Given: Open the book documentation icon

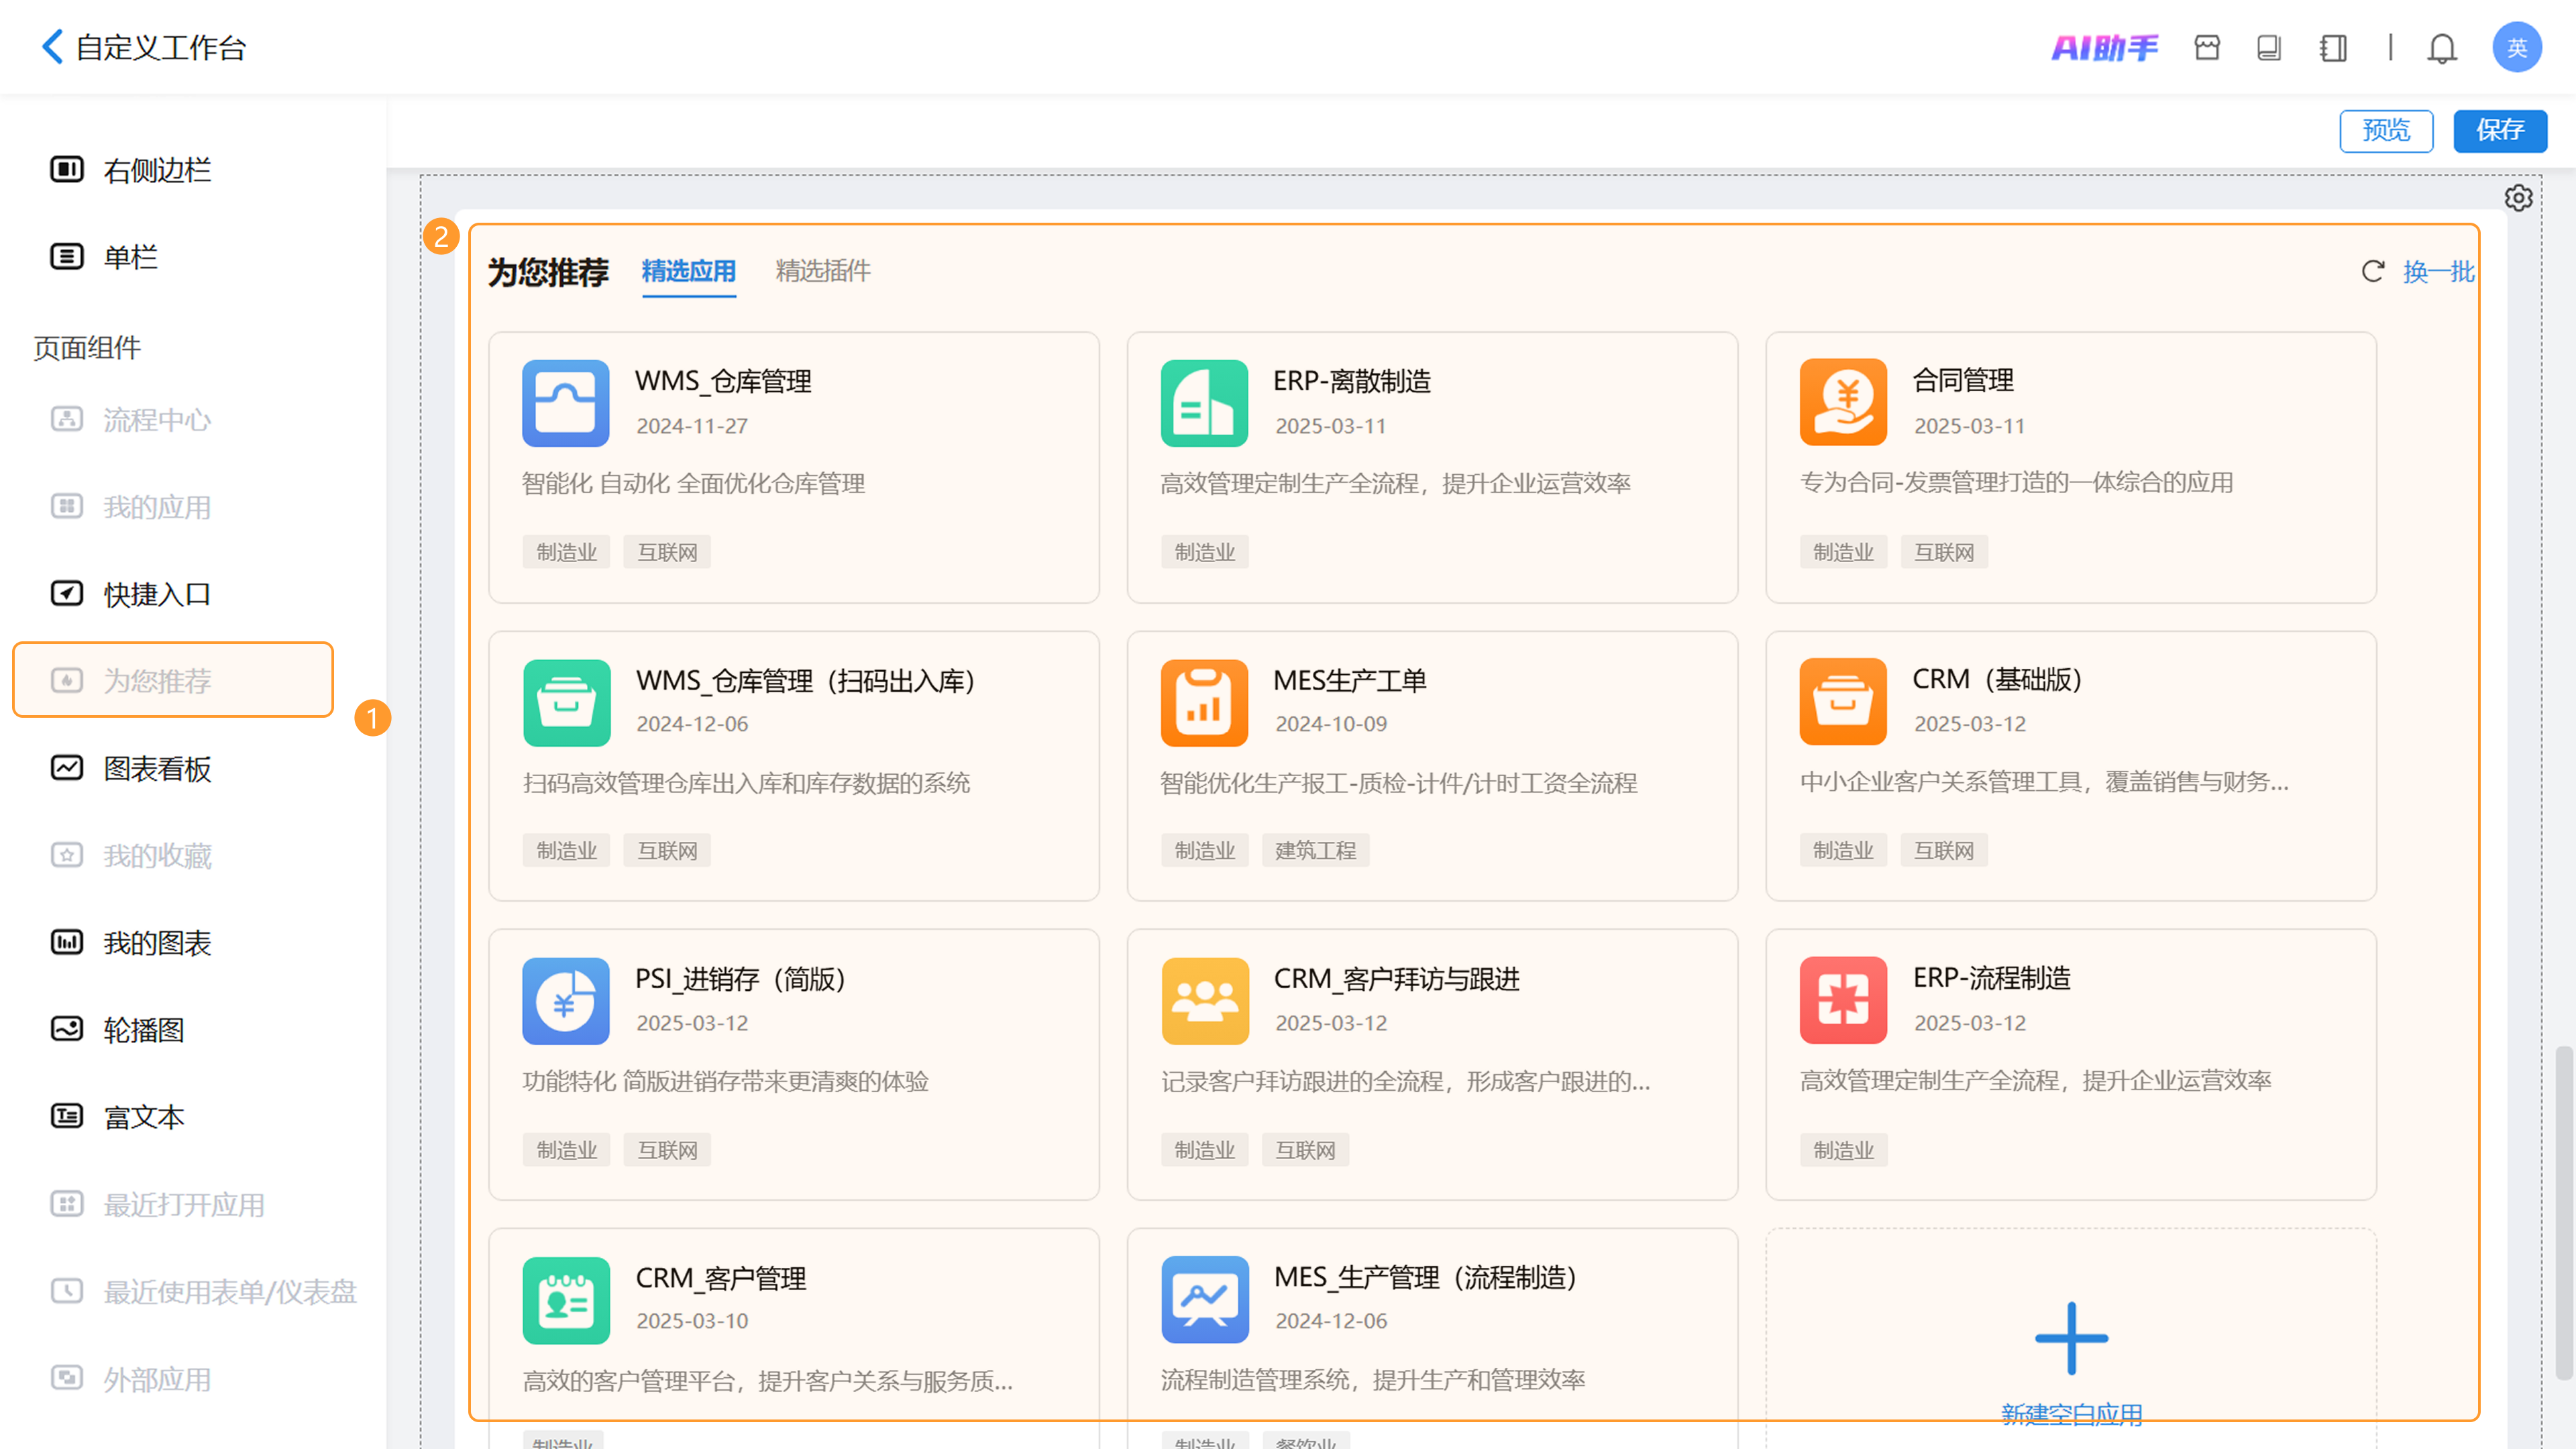Looking at the screenshot, I should (2269, 47).
